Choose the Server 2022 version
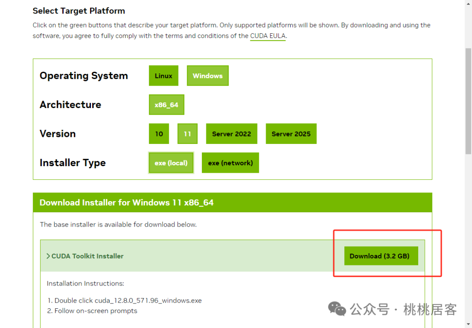The width and height of the screenshot is (472, 328). (232, 134)
